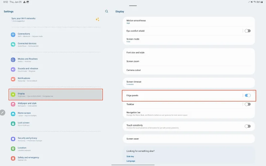266x166 pixels.
Task: Open Connected devices icon
Action: point(13,44)
